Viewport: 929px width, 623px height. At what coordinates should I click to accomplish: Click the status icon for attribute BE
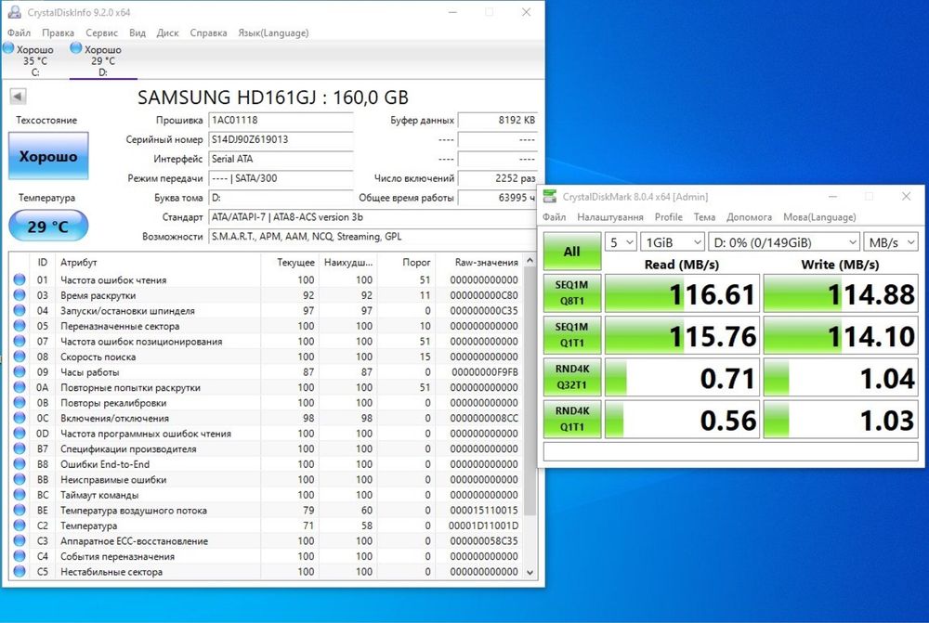(20, 510)
